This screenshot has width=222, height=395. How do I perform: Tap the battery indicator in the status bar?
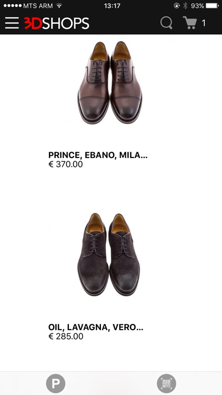point(212,6)
